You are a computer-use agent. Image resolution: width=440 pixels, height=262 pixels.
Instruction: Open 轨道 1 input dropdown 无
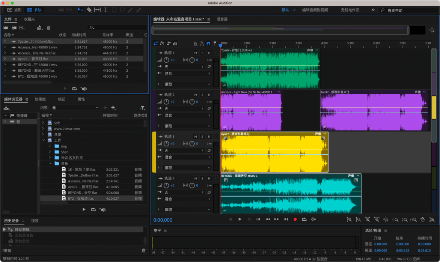tap(184, 67)
